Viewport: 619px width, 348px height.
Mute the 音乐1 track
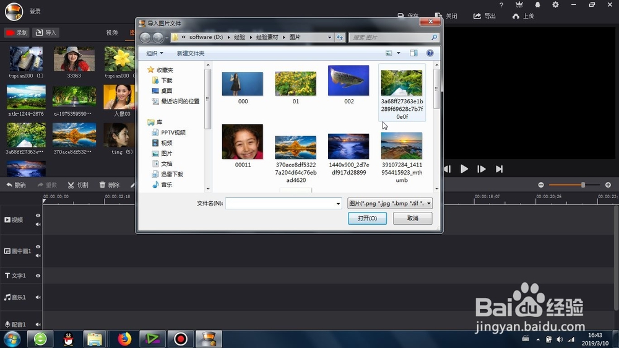click(38, 297)
